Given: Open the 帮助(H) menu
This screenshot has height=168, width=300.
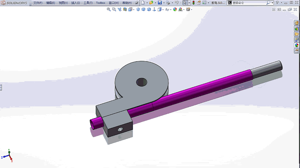Looking at the screenshot, I should [127, 3].
